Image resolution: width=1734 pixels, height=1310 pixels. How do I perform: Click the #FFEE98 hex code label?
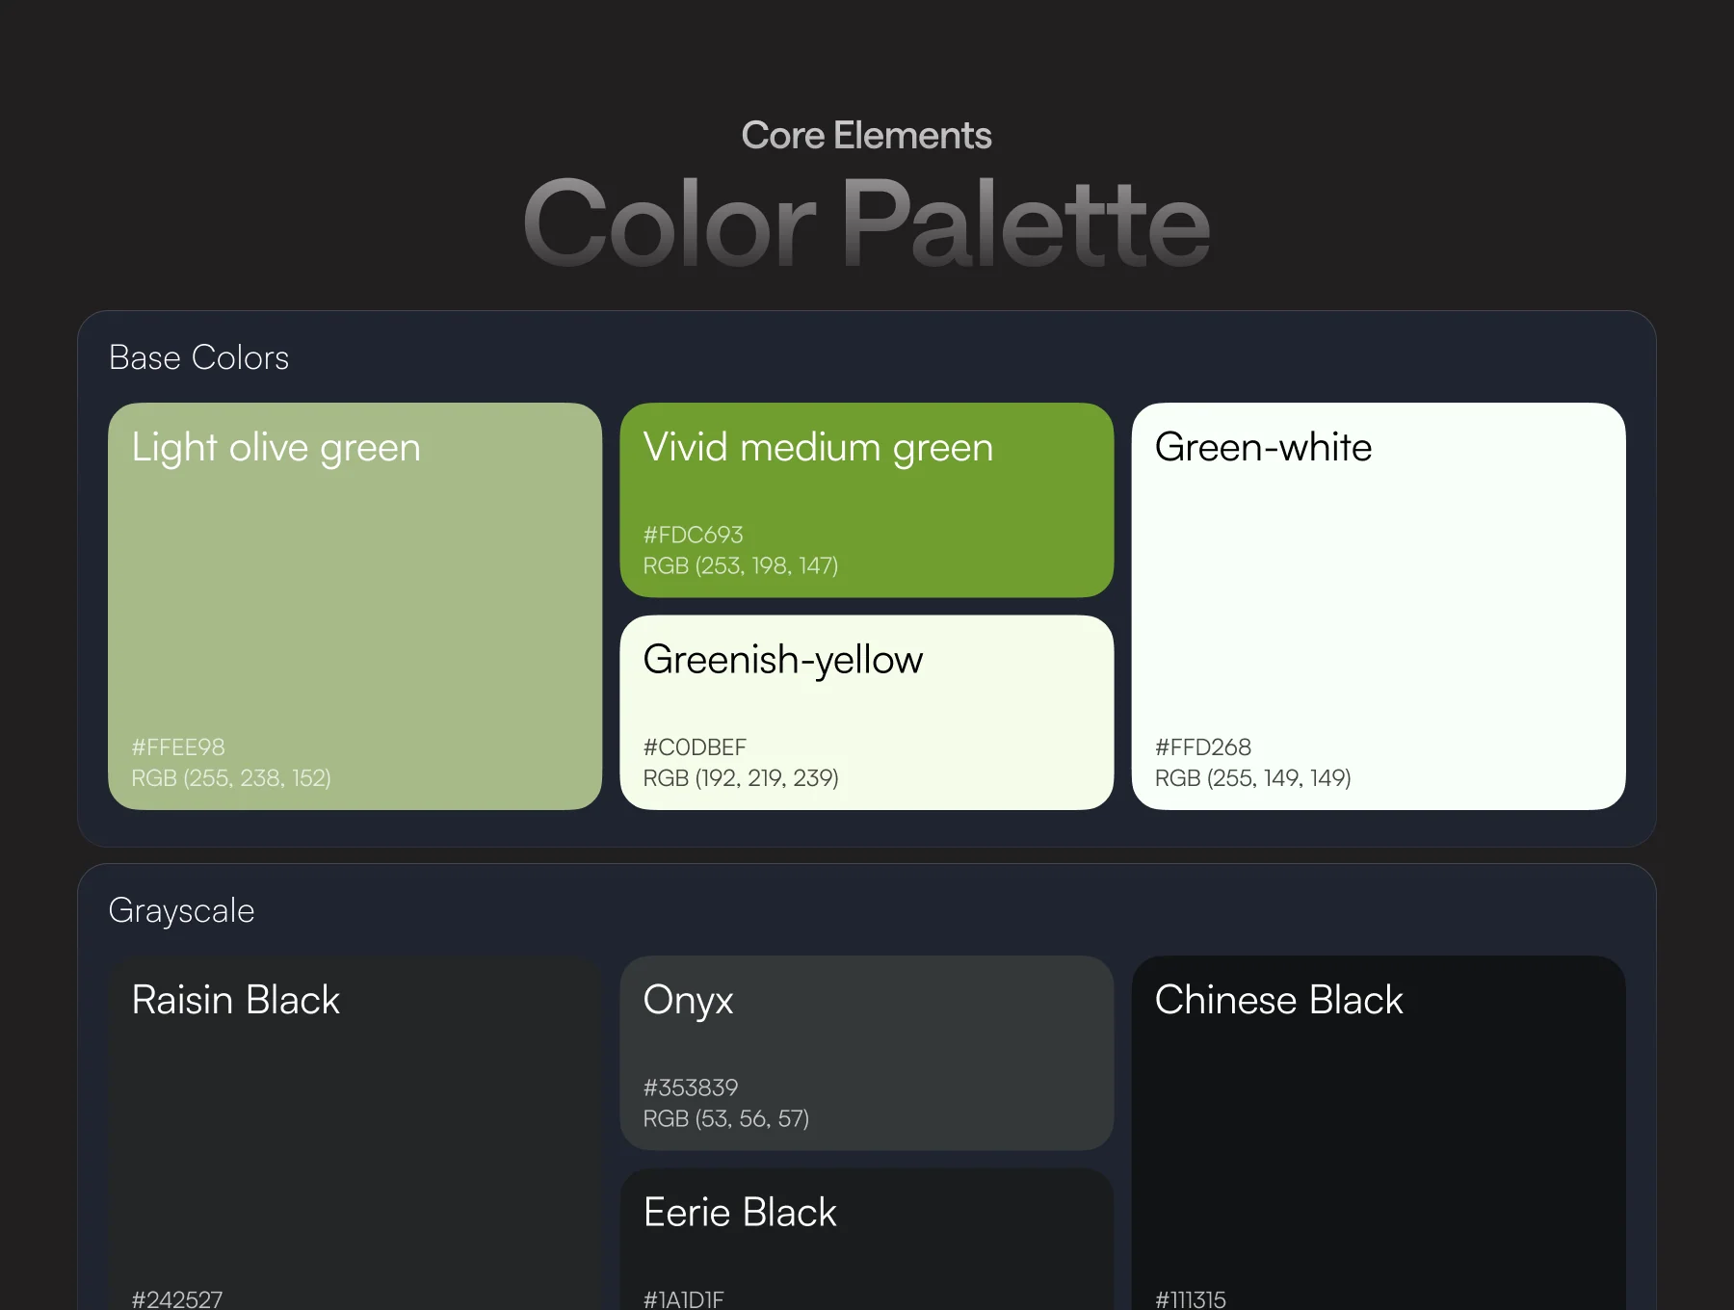178,747
